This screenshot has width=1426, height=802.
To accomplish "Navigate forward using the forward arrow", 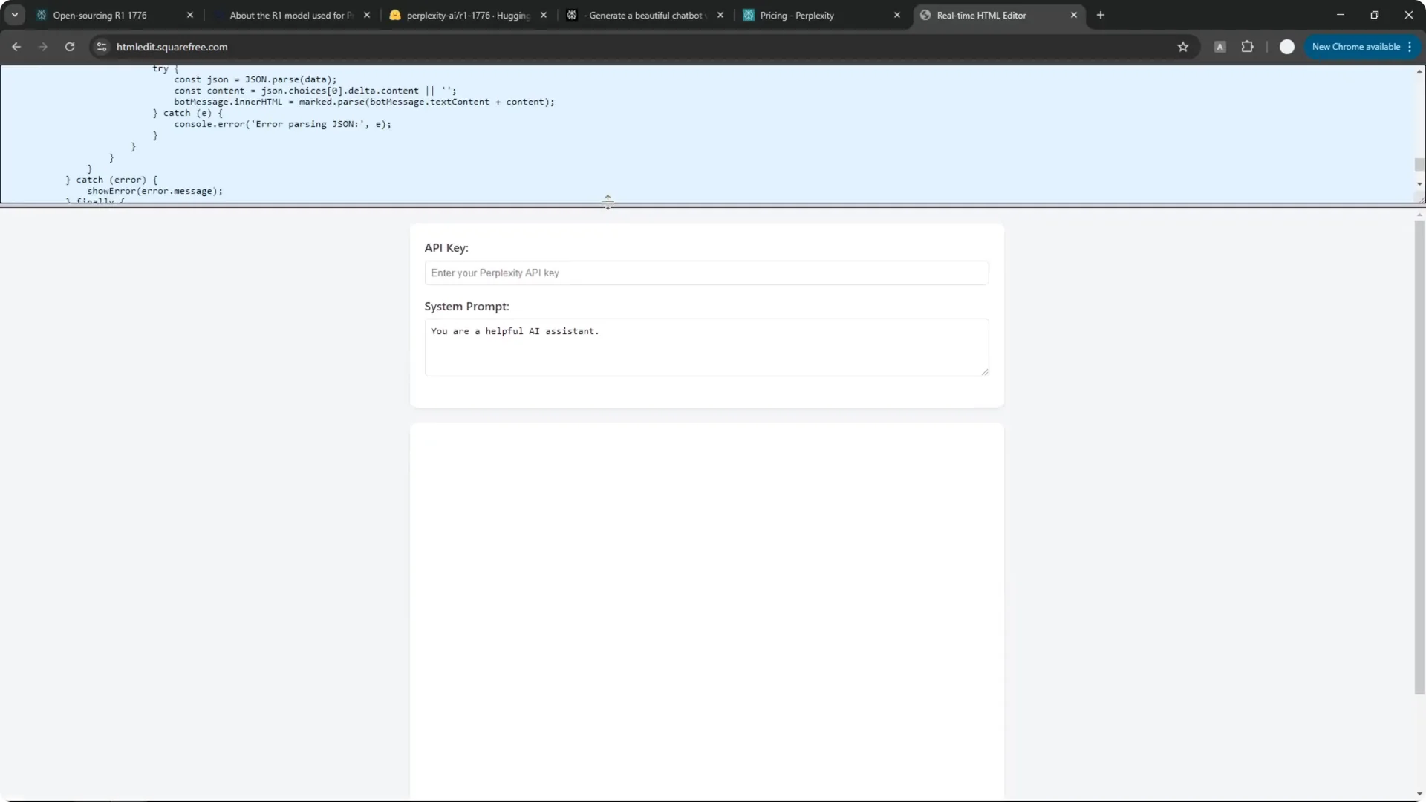I will click(43, 46).
